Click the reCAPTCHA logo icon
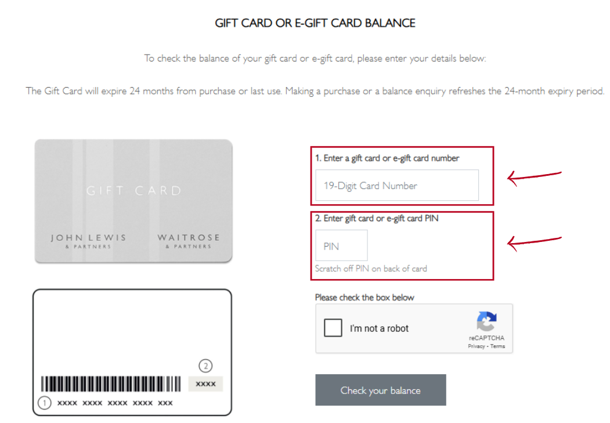This screenshot has width=610, height=423. (x=487, y=323)
